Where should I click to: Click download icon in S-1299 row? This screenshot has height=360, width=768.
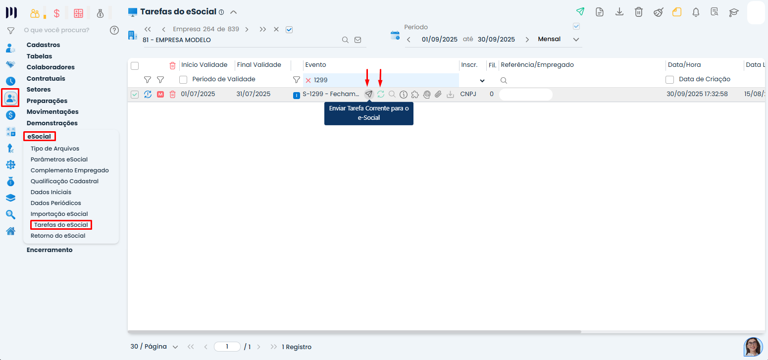click(450, 94)
